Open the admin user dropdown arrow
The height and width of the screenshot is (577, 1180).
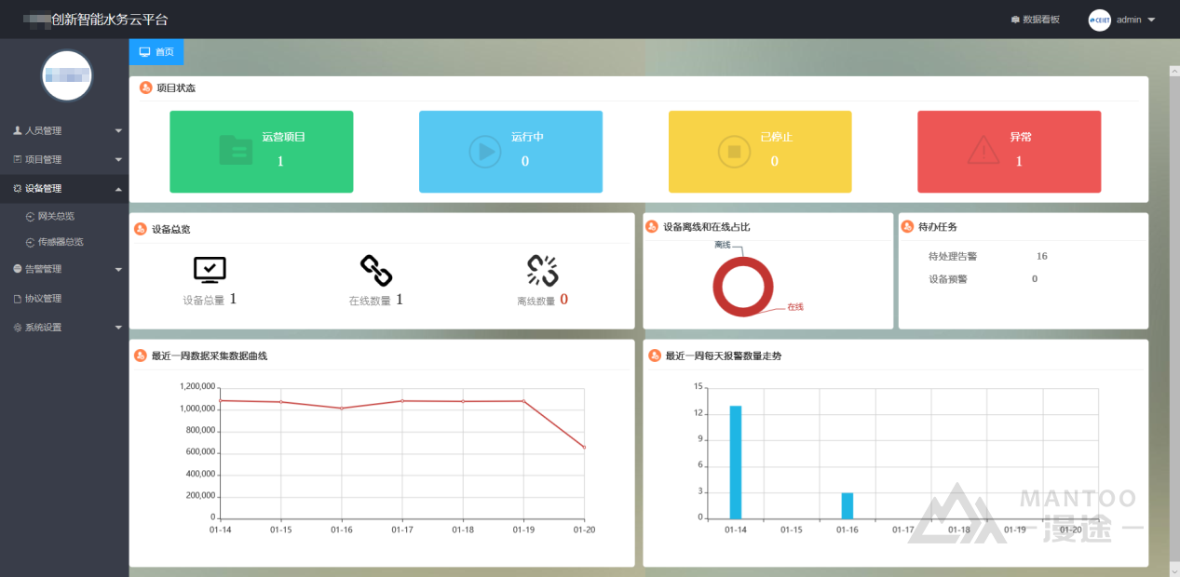(x=1151, y=20)
